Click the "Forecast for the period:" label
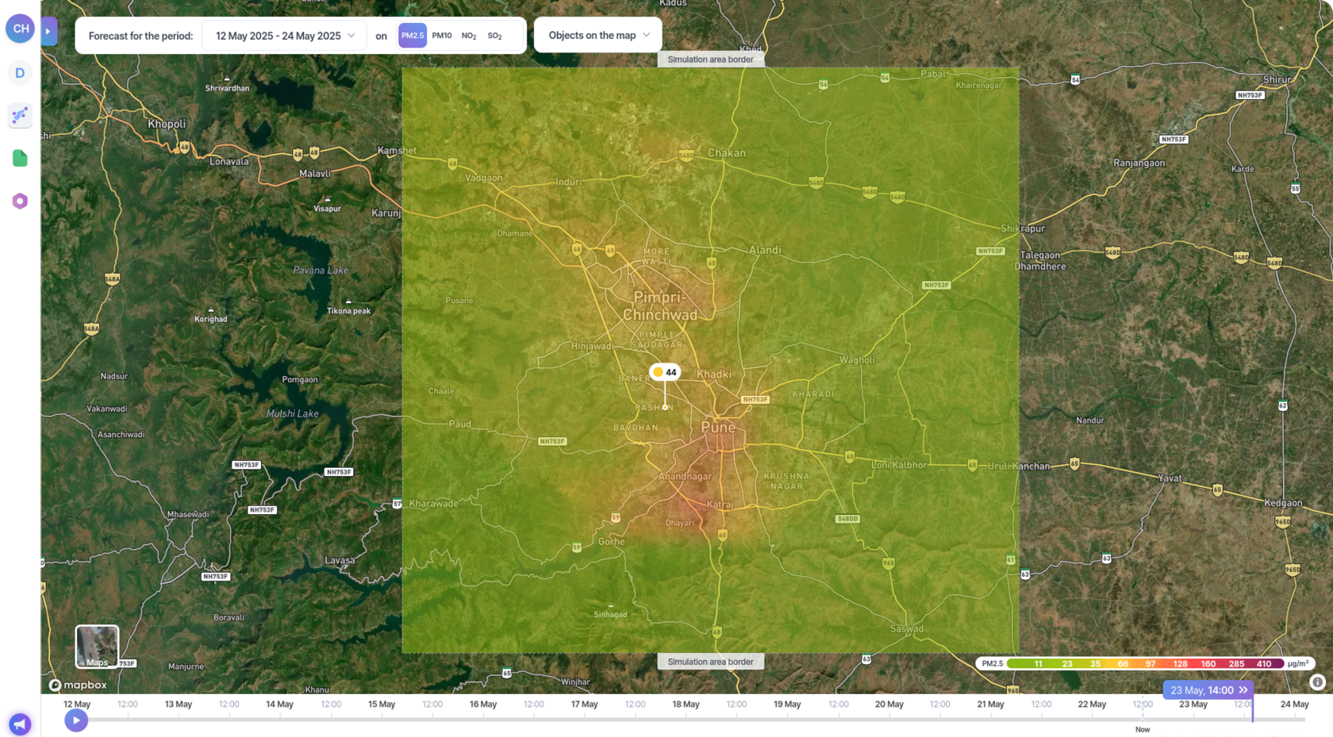1333x737 pixels. click(x=140, y=36)
